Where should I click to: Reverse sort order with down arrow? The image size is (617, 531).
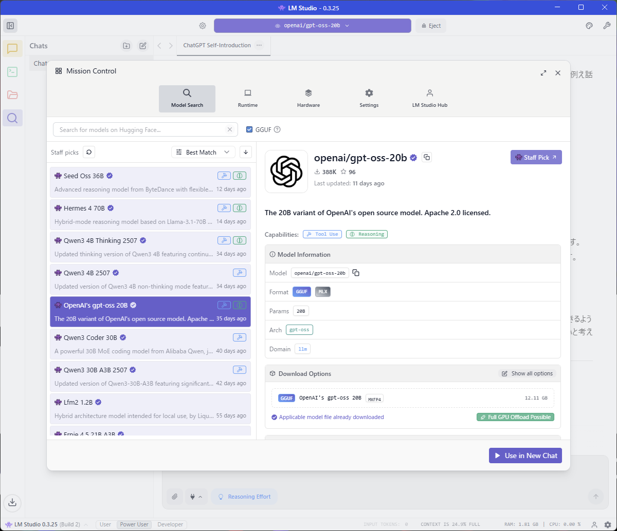(246, 152)
